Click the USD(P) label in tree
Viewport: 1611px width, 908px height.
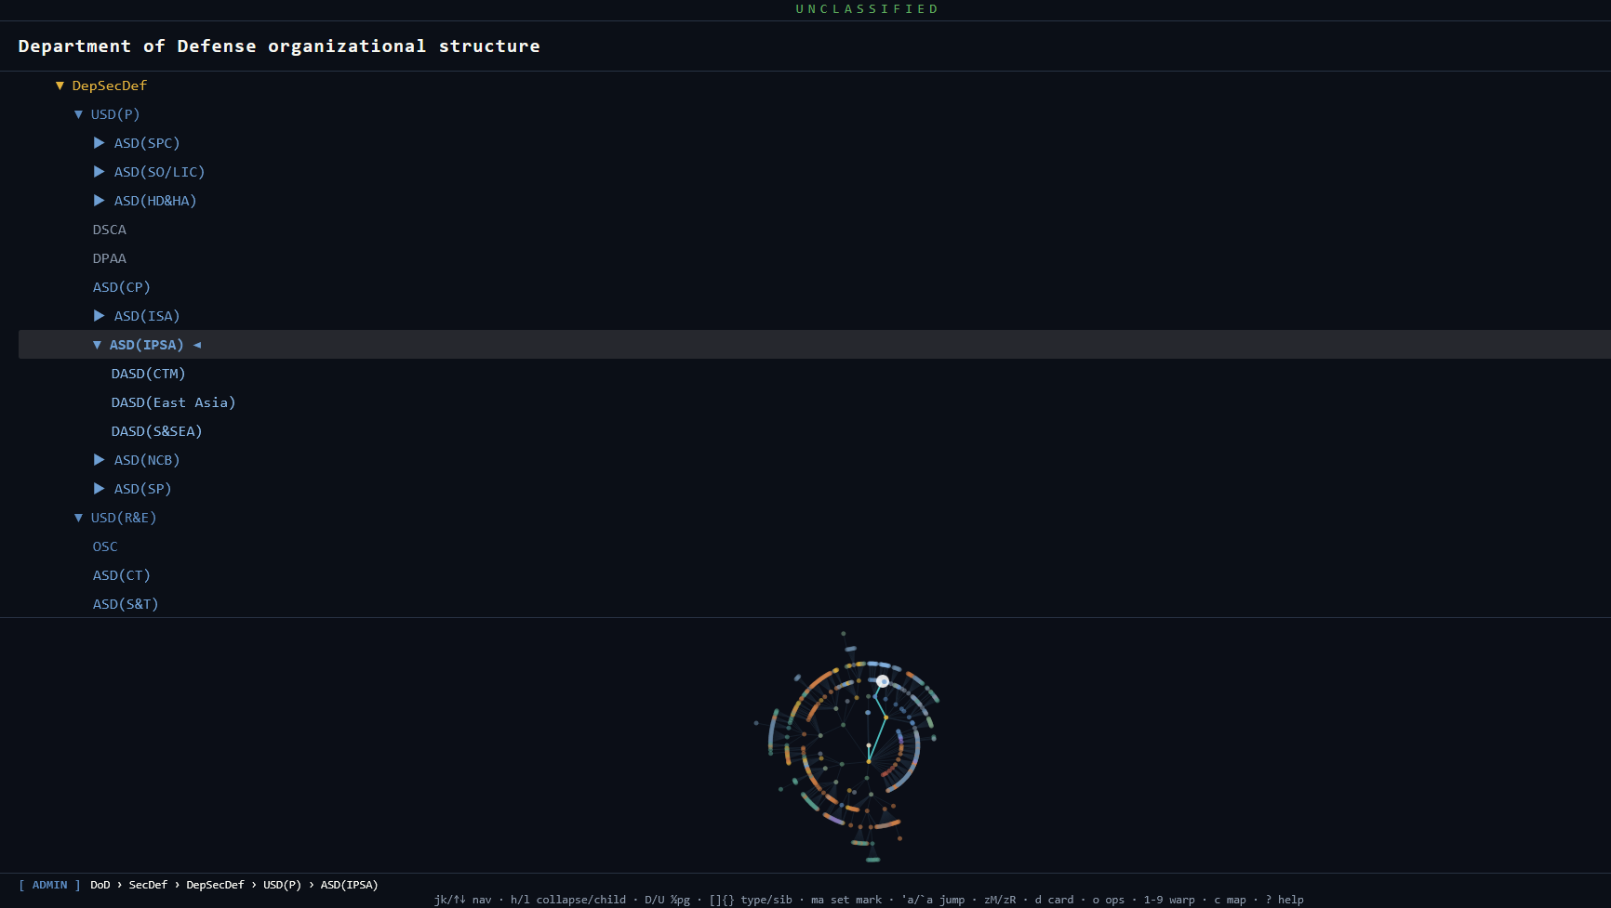pyautogui.click(x=115, y=114)
